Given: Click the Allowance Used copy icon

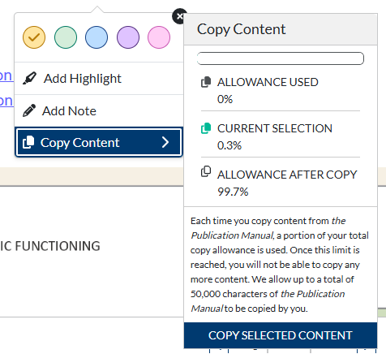Looking at the screenshot, I should point(206,82).
